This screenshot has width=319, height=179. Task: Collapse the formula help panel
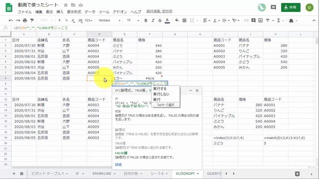pos(190,90)
